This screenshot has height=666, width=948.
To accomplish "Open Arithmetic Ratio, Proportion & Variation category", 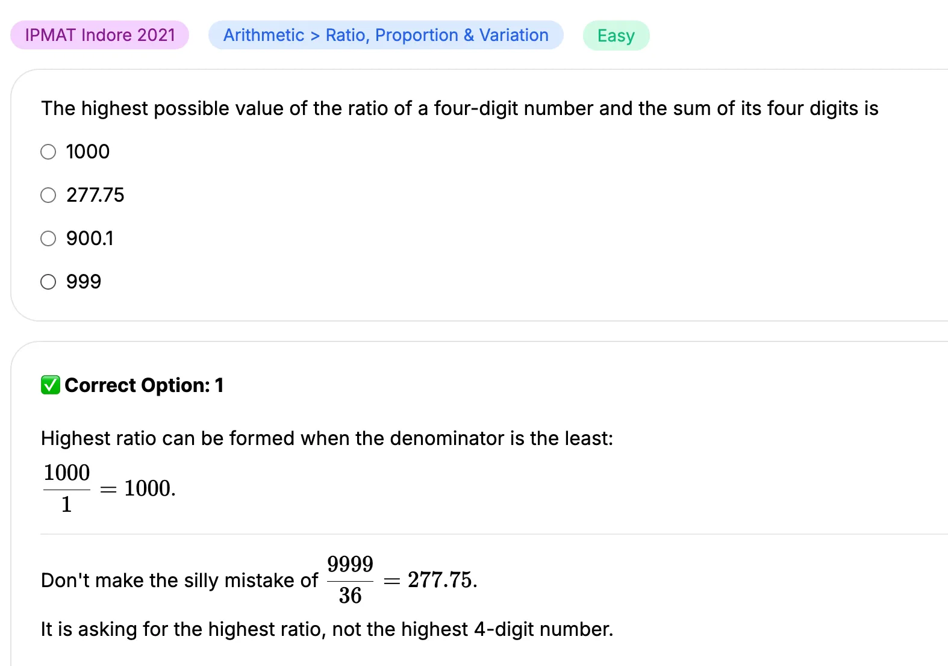I will [386, 35].
